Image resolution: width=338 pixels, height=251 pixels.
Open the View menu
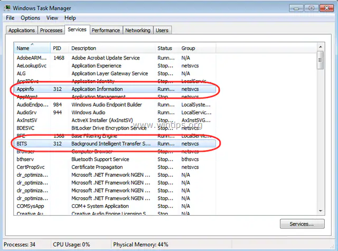[x=52, y=18]
